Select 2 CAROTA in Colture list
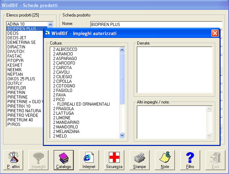The width and height of the screenshot is (229, 174). pyautogui.click(x=85, y=67)
